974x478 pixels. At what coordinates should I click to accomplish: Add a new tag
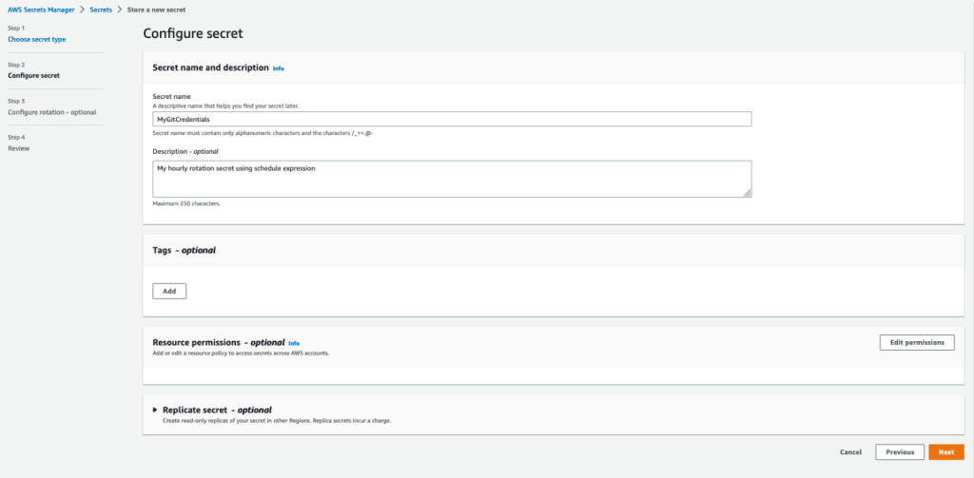[169, 291]
